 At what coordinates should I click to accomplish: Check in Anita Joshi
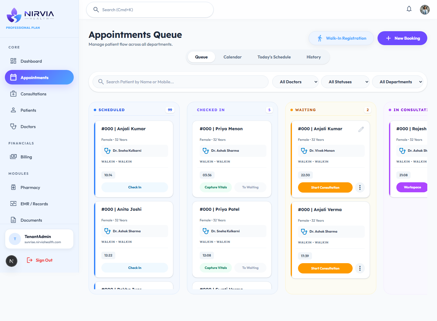coord(135,268)
